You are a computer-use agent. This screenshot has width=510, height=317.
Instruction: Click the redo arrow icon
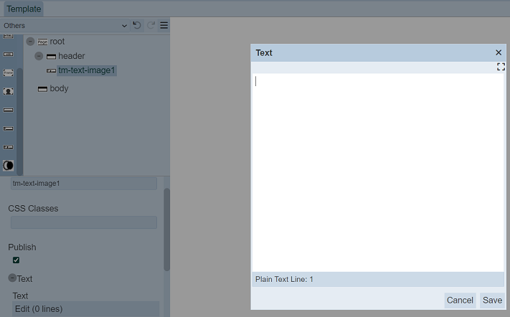click(151, 25)
